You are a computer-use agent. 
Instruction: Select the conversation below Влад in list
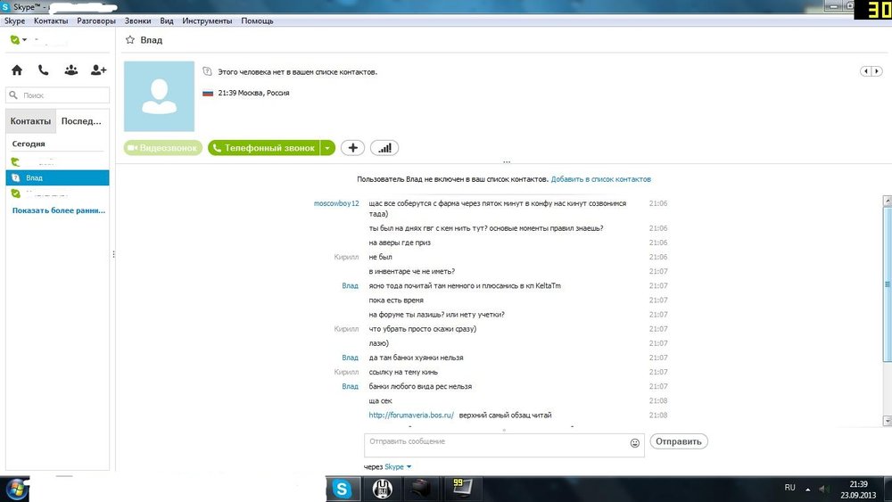57,193
